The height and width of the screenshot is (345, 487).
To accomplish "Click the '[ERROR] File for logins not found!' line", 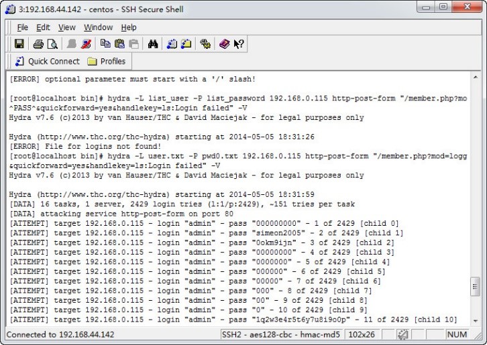I will click(x=85, y=146).
